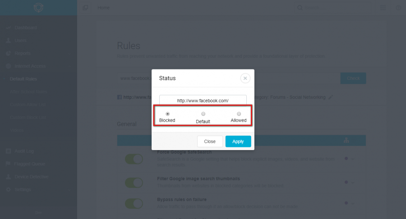Click the apps grid icon in header
Screen dimensions: 406x219
click(383, 8)
